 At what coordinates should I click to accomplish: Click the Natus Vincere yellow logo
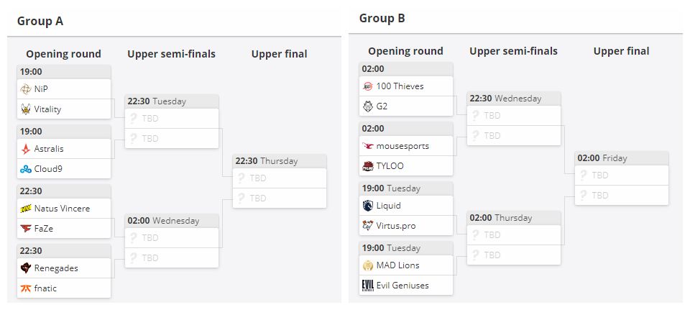(26, 209)
